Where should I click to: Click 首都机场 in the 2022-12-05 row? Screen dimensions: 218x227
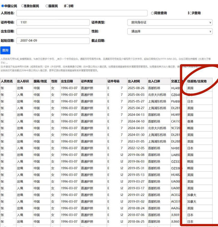[154, 148]
